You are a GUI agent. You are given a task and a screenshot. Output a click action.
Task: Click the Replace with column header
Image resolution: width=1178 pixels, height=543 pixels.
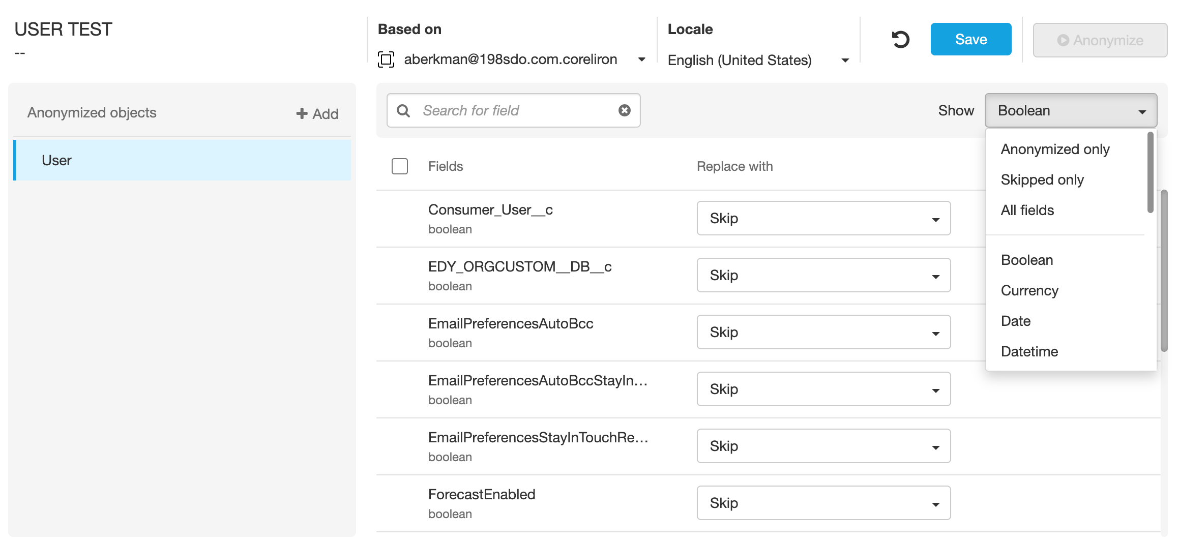(734, 166)
